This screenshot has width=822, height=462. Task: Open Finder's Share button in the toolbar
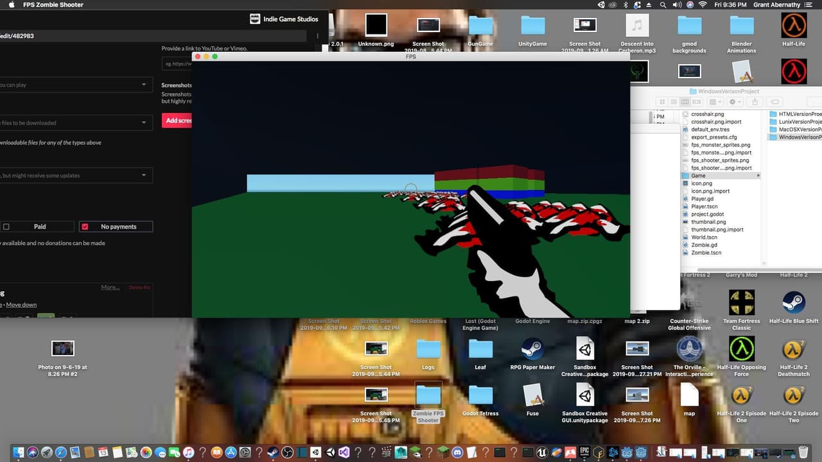click(755, 102)
